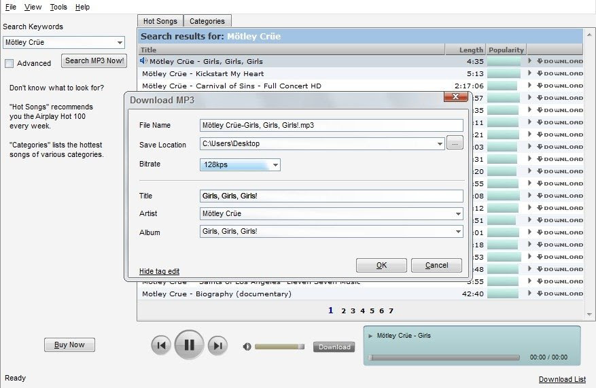Open the File menu
Screen dimensions: 596x388
point(11,7)
